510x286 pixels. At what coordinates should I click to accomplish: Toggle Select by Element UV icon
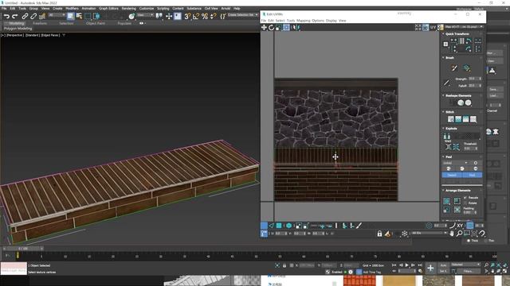pos(288,226)
